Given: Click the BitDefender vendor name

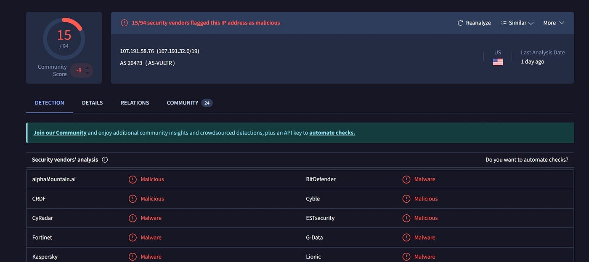Looking at the screenshot, I should pos(321,179).
